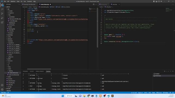Add a new terminal with plus icon
This screenshot has width=175, height=98.
pyautogui.click(x=164, y=71)
